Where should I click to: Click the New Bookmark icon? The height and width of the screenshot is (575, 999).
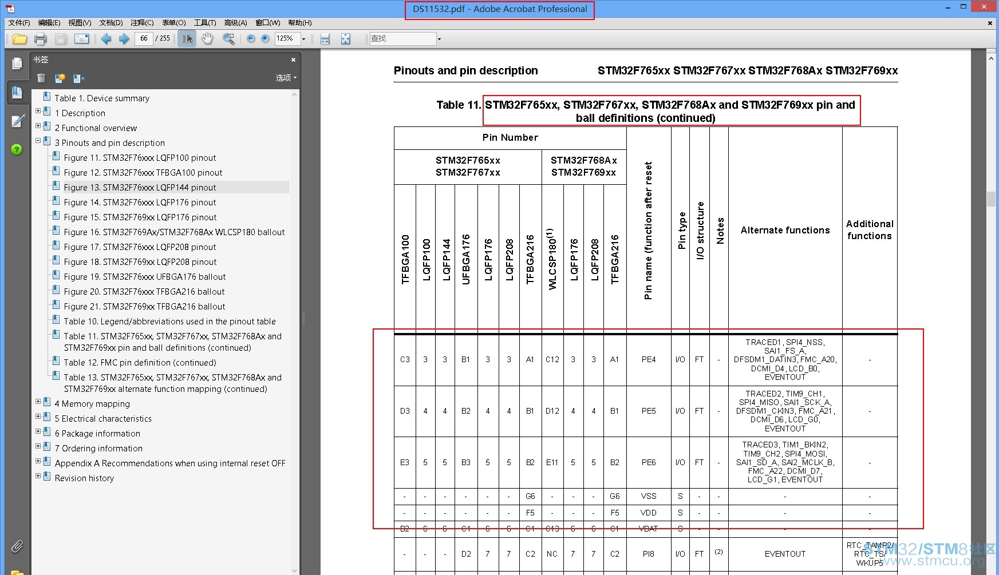(x=60, y=78)
